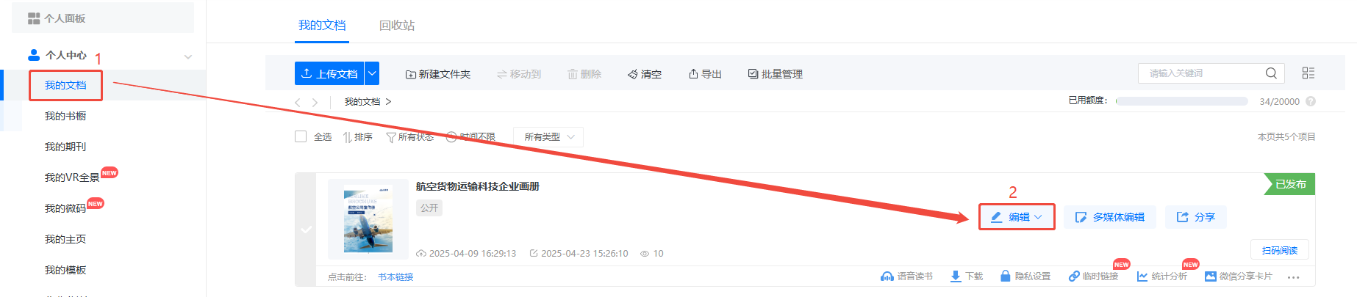Image resolution: width=1357 pixels, height=297 pixels.
Task: Open 统计分析 statistics chart
Action: (x=1161, y=276)
